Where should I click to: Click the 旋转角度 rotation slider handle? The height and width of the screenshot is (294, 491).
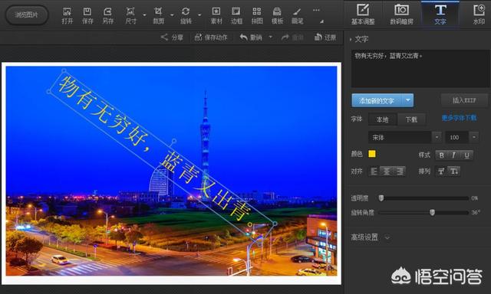(x=432, y=212)
